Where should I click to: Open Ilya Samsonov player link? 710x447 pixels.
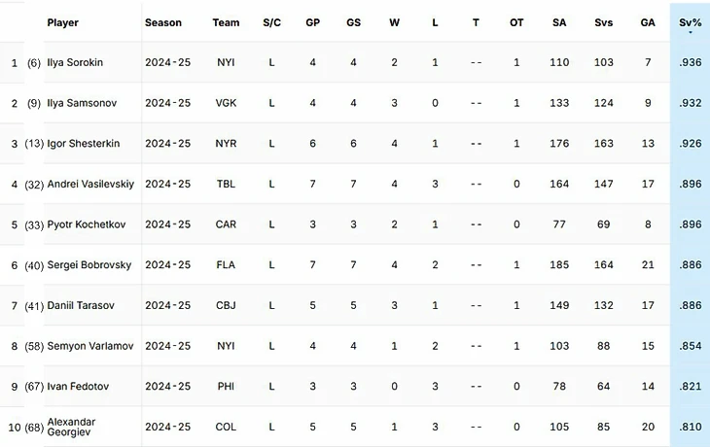pos(82,103)
